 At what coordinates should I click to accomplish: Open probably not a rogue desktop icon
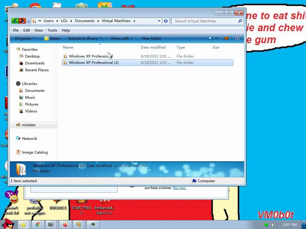pos(35,208)
